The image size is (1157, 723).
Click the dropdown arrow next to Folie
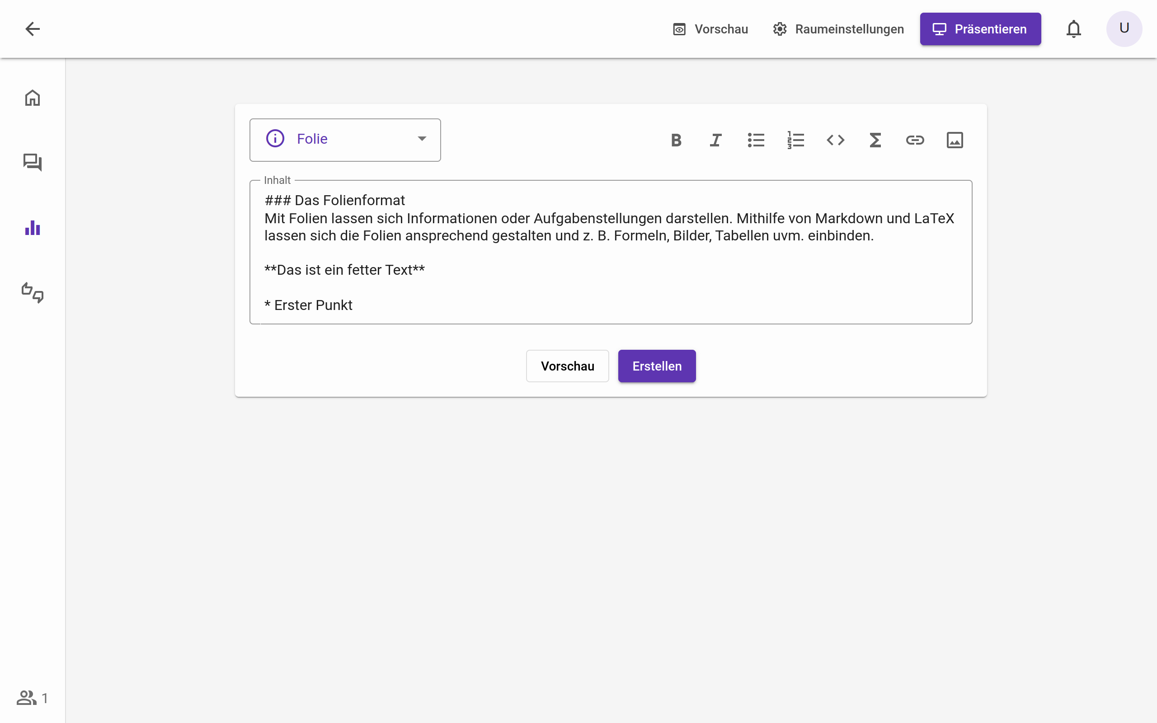422,139
